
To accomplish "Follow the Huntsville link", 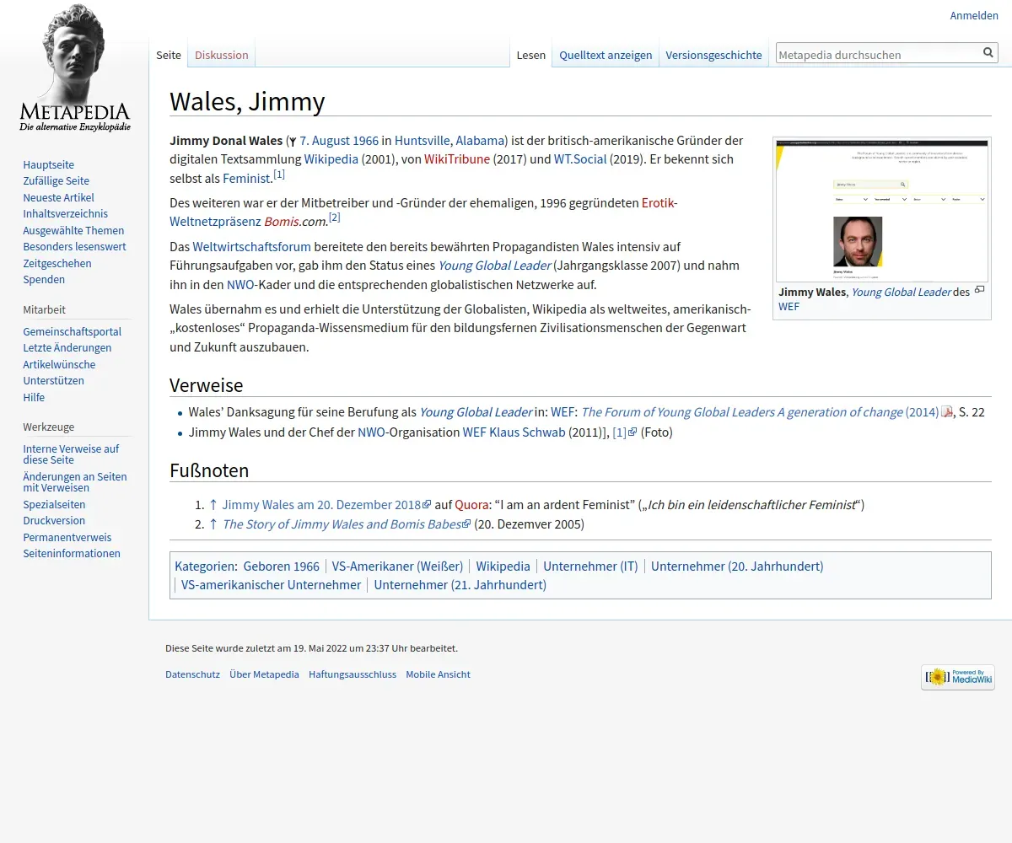I will point(422,140).
